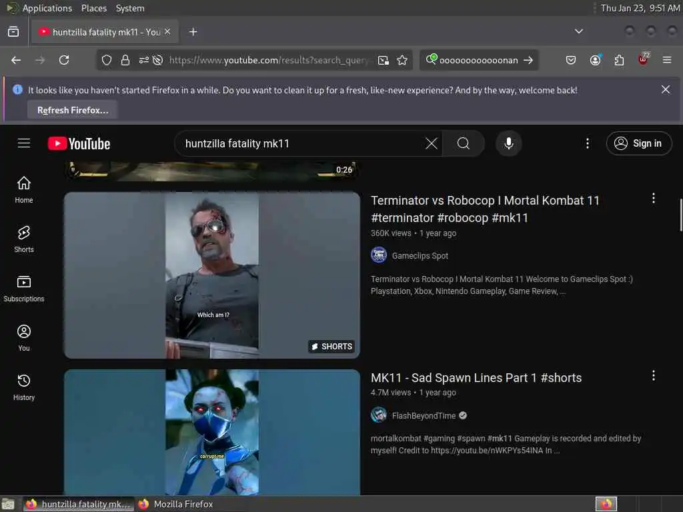683x512 pixels.
Task: Open the autoplay blocked icon in address bar
Action: (157, 60)
